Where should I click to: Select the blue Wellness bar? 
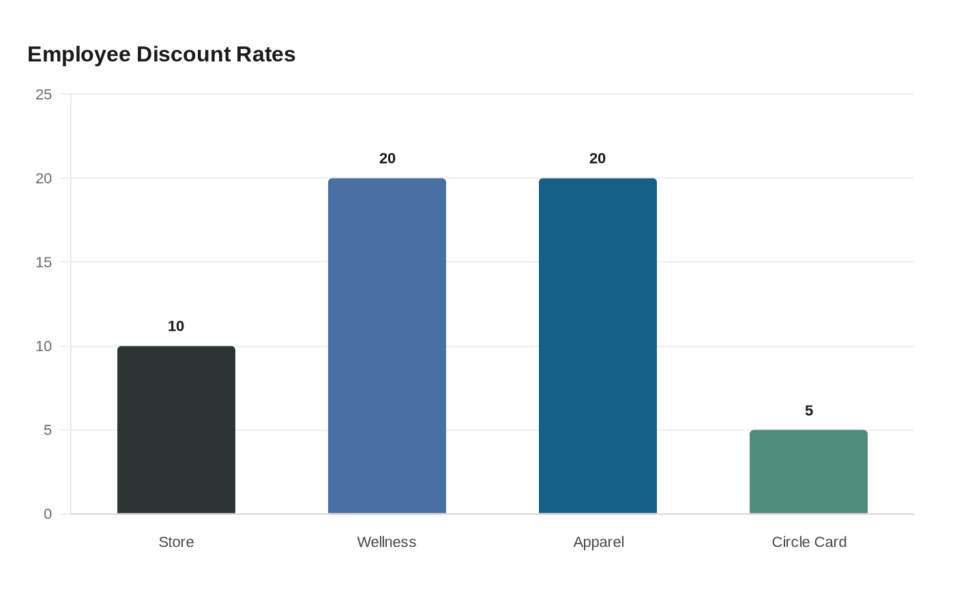click(x=387, y=346)
